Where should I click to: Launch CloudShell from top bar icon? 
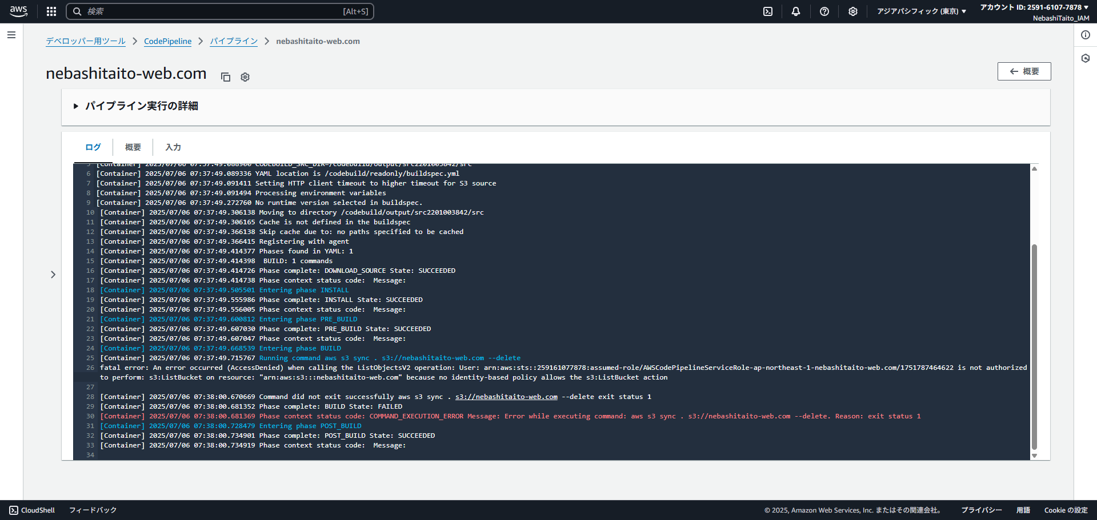click(x=768, y=11)
